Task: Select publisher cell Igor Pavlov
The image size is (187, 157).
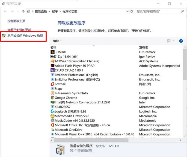Action: (x=147, y=57)
